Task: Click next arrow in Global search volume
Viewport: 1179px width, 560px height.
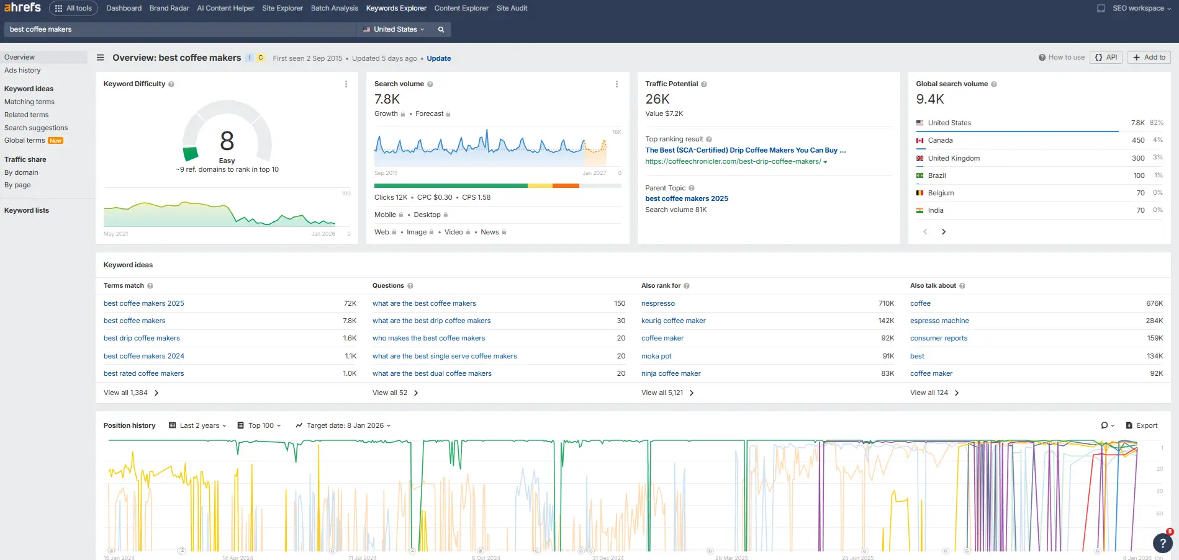Action: 943,231
